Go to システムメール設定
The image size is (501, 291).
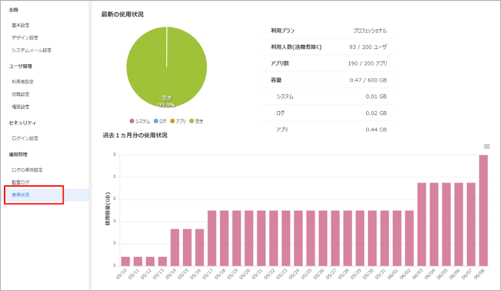pos(31,50)
